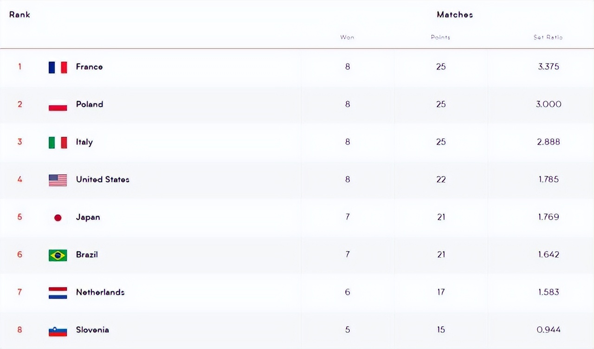Select Italy's set ratio 2.888
Viewport: 594px width, 349px height.
pyautogui.click(x=549, y=142)
